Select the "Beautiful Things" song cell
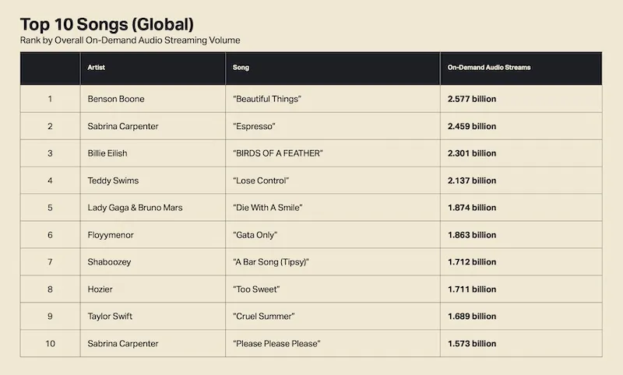Screen dimensions: 623x375 point(267,99)
